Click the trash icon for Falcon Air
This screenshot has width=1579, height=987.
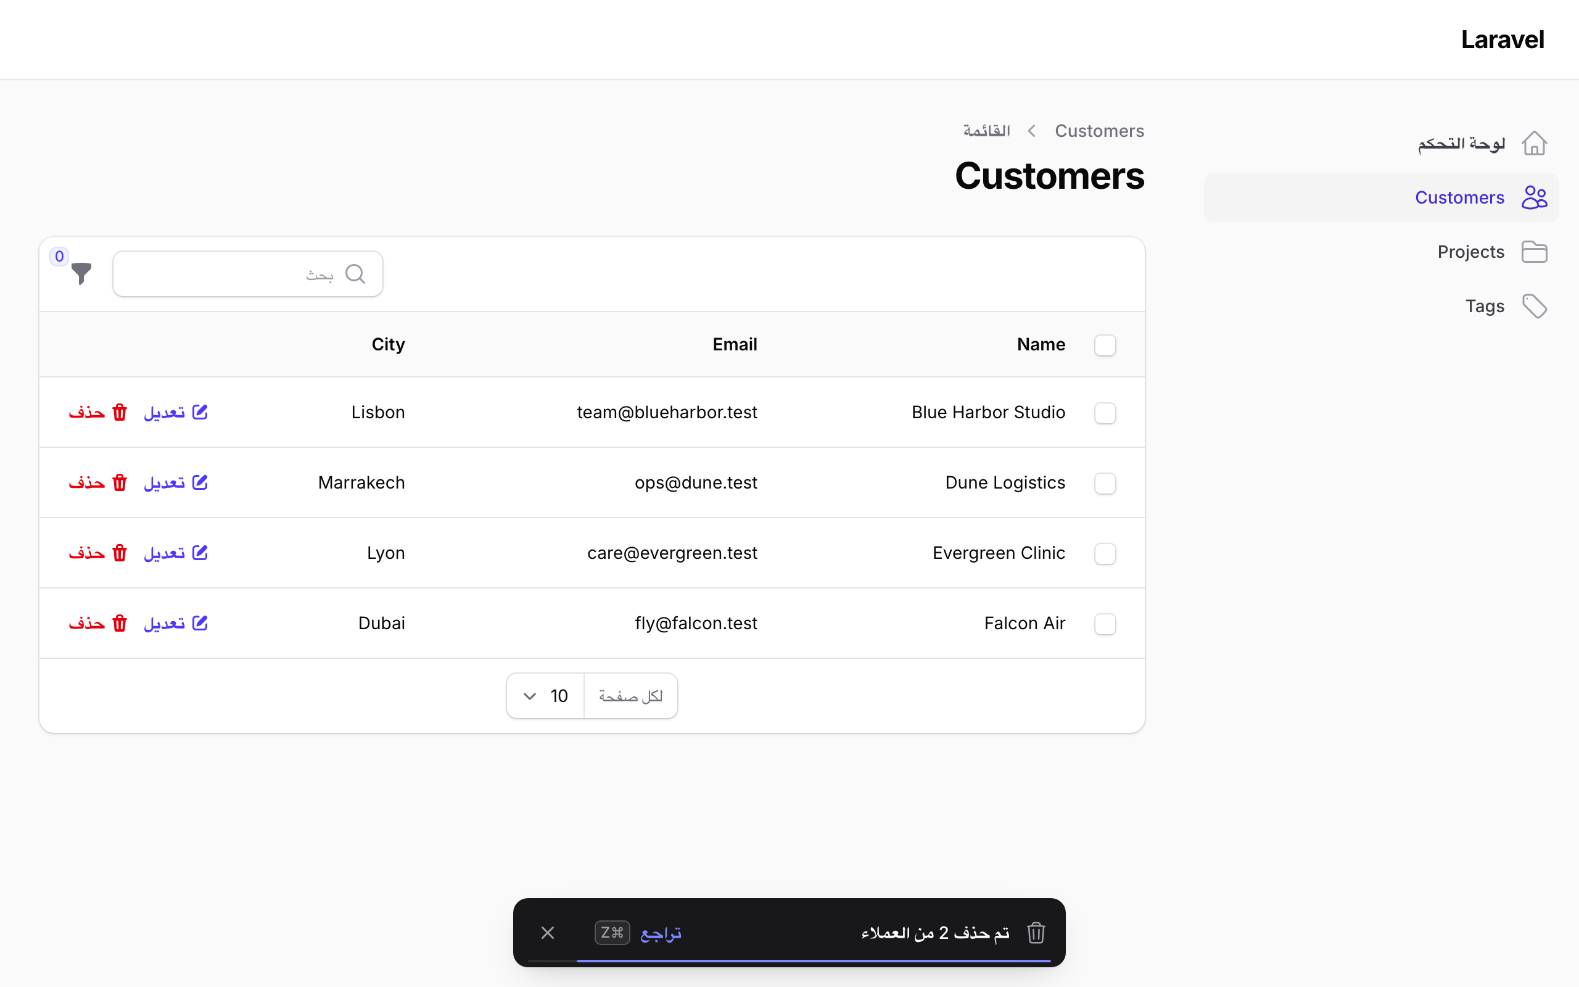pos(120,624)
